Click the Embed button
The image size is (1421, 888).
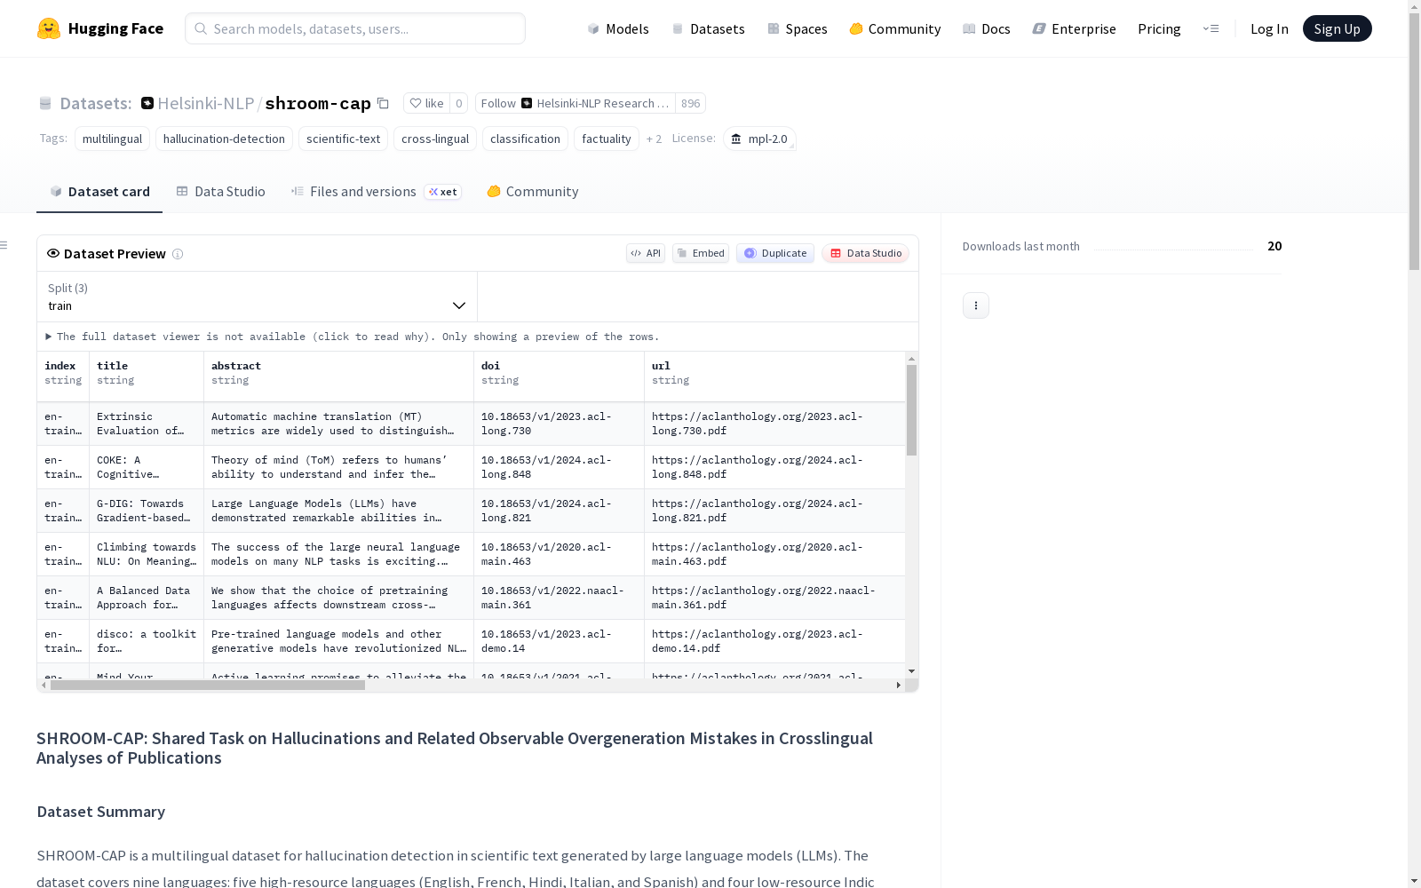[x=701, y=253]
